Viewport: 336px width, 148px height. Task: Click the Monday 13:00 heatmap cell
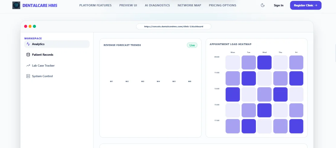coord(233,94)
